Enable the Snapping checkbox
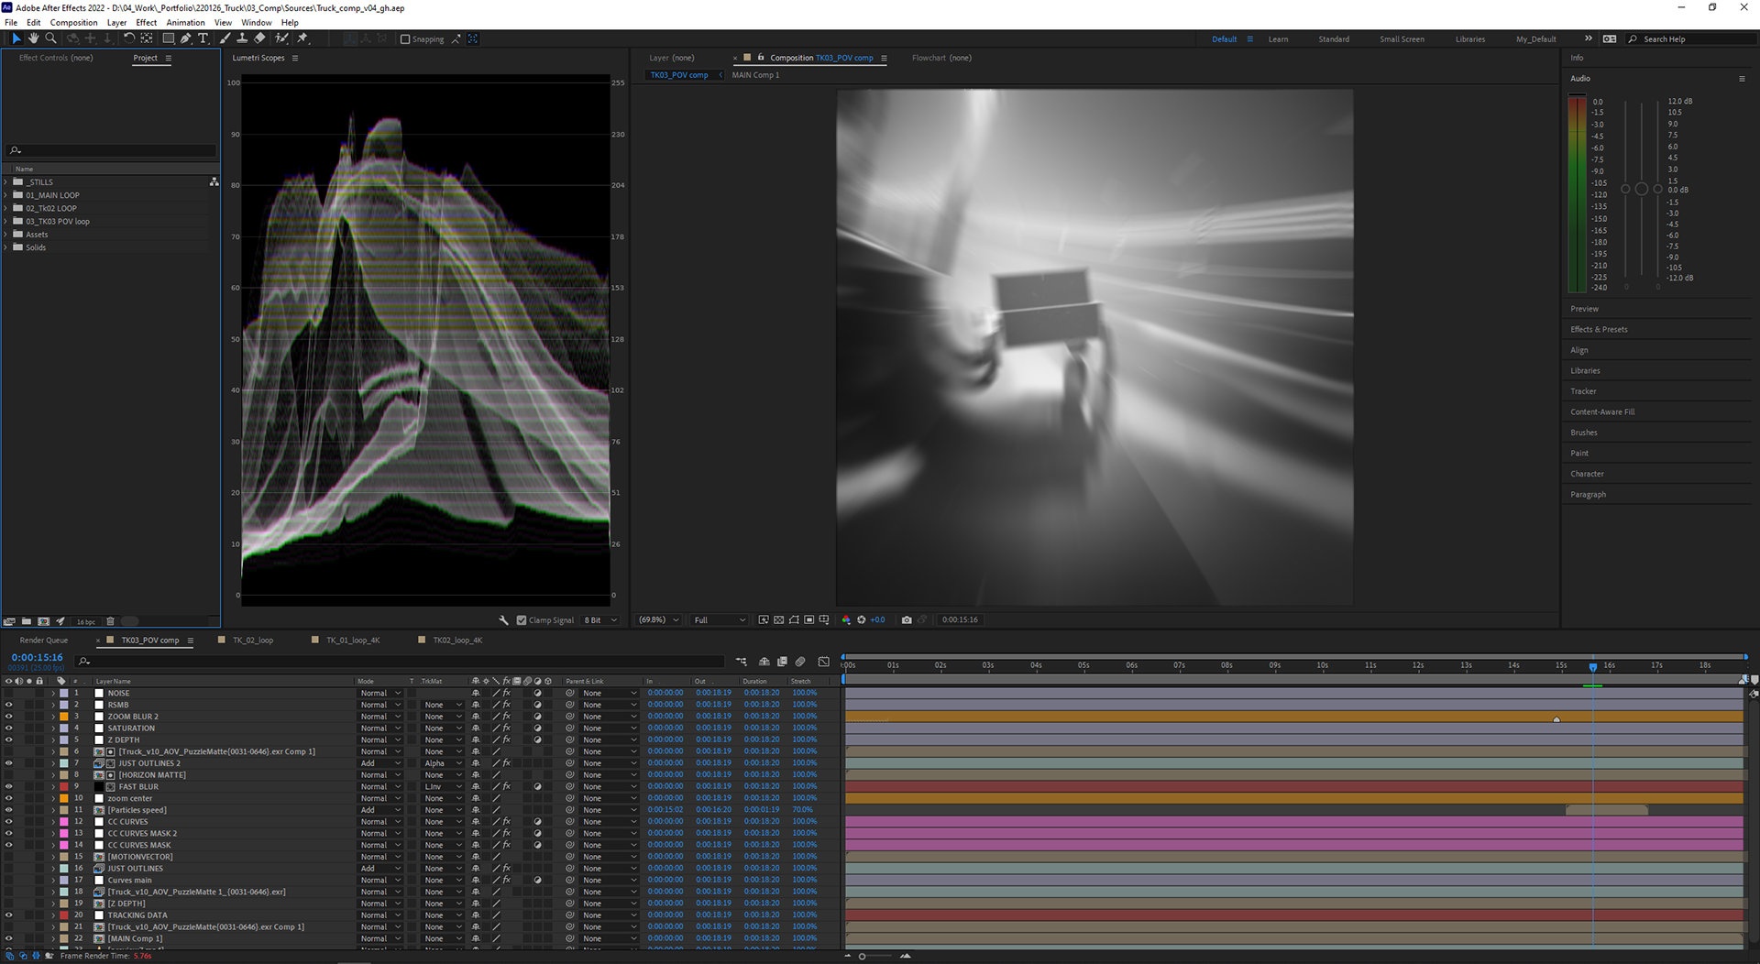This screenshot has width=1760, height=964. (405, 39)
